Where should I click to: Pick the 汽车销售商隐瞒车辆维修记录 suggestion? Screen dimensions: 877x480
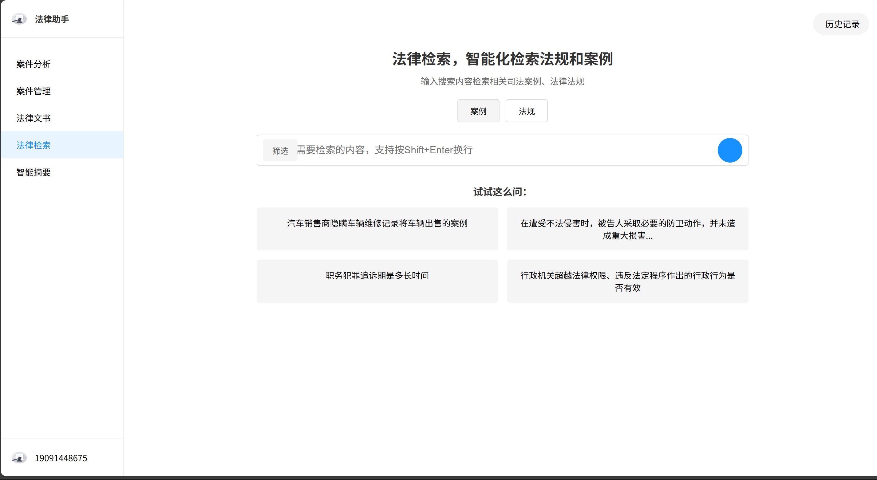coord(377,229)
